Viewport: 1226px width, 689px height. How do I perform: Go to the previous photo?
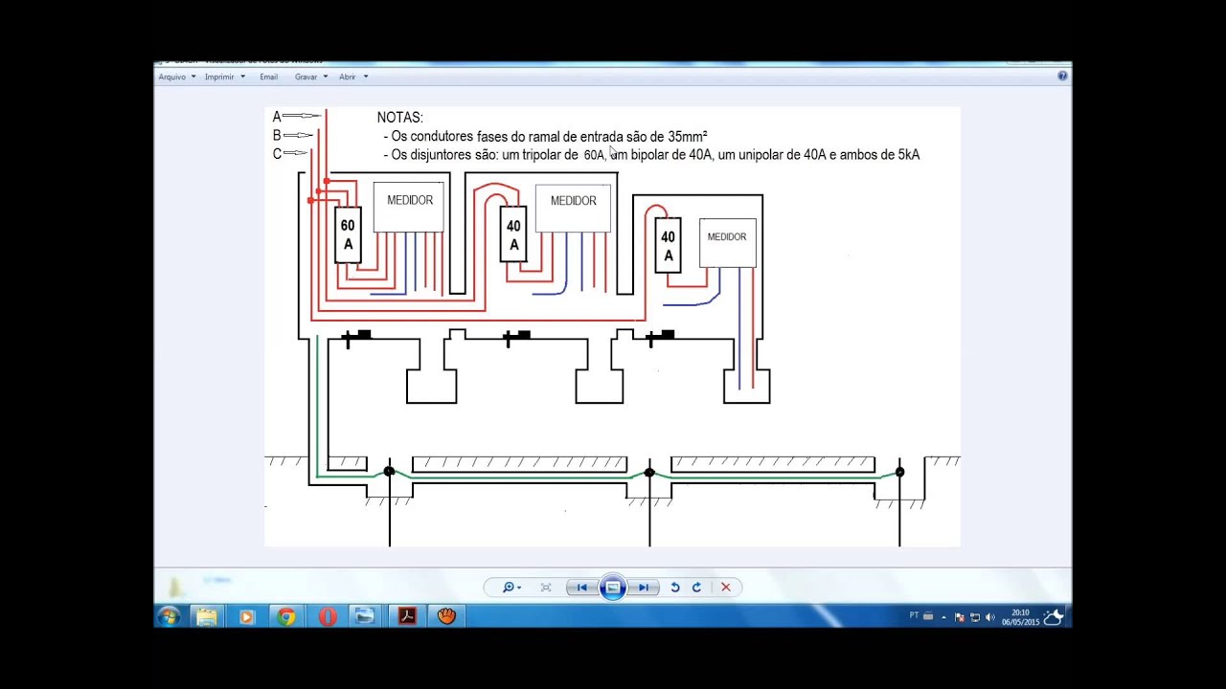(581, 588)
